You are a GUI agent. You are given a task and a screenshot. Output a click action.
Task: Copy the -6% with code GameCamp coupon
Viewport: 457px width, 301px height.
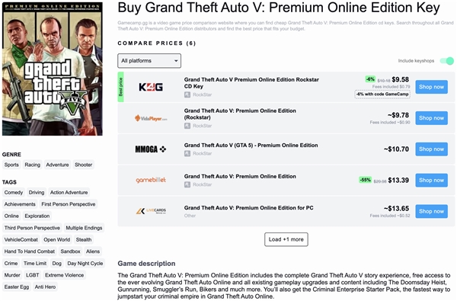pos(382,94)
